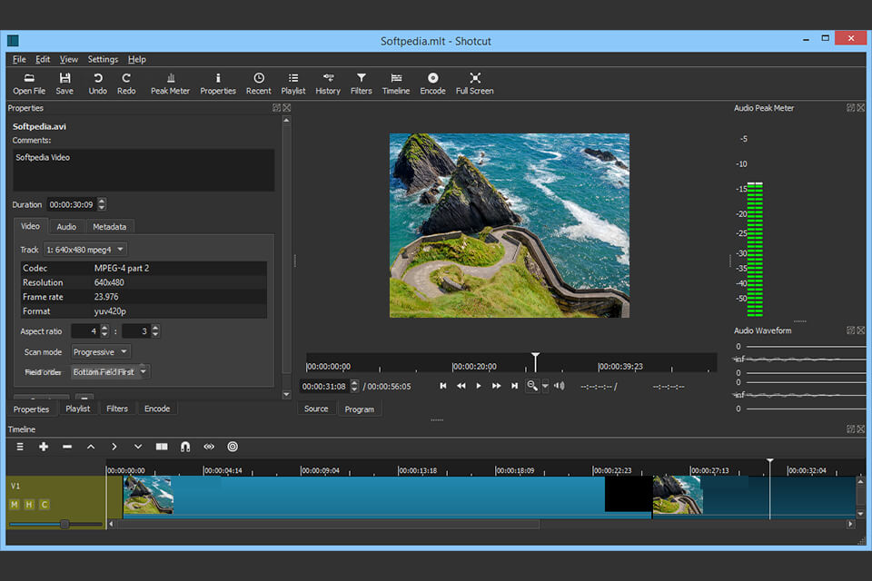Open the Filters panel from the toolbar
The image size is (872, 581).
coord(361,83)
